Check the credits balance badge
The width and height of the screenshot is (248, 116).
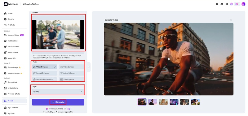pos(237,4)
